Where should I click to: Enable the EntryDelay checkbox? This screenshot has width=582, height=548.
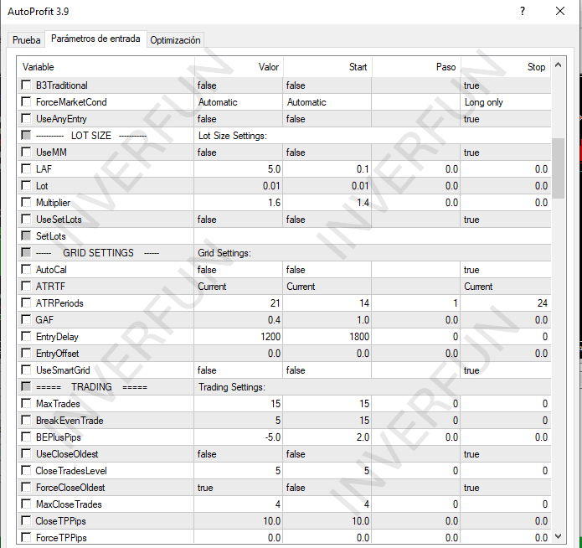pos(26,337)
